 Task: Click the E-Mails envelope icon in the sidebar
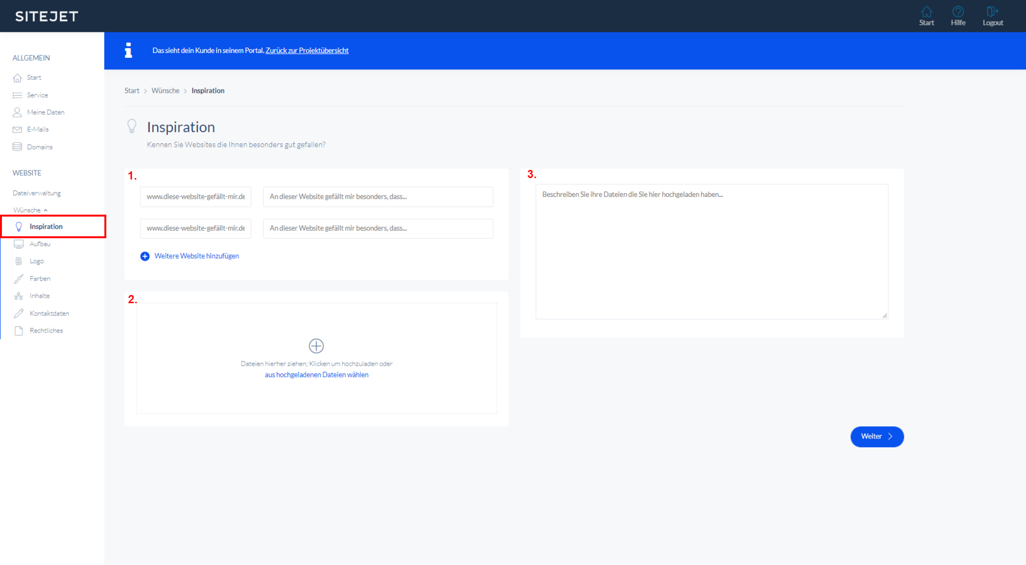point(17,129)
